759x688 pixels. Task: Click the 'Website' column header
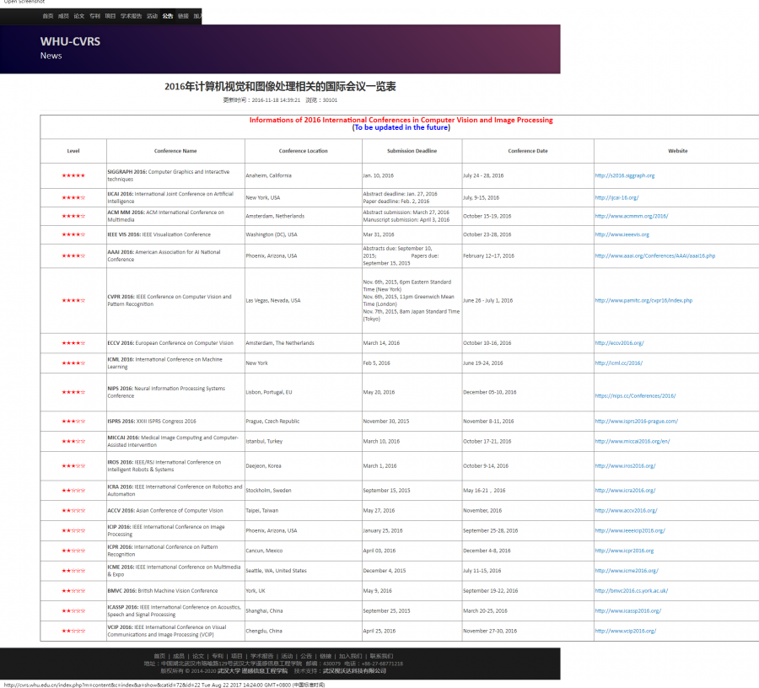click(678, 151)
